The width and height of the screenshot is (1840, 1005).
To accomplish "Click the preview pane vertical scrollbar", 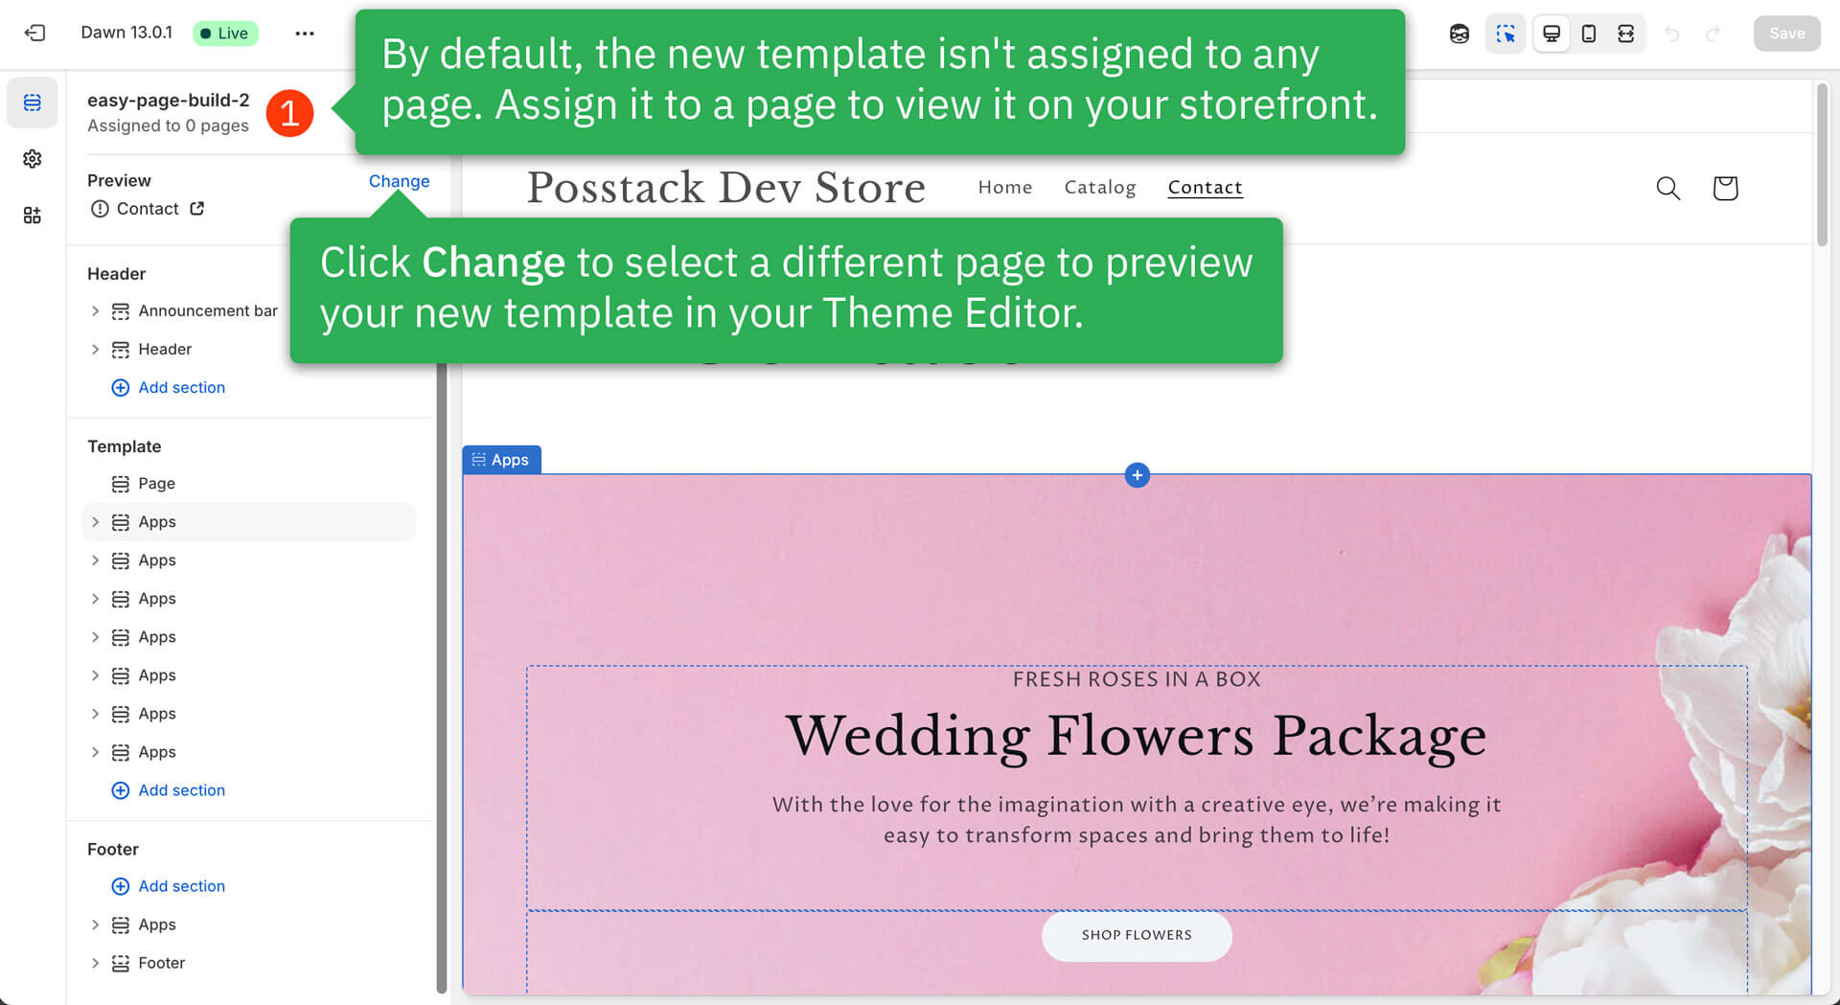I will (1823, 163).
